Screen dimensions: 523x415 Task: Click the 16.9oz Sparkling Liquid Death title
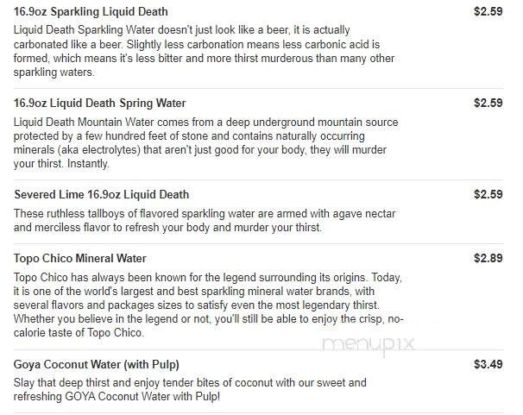coord(91,12)
